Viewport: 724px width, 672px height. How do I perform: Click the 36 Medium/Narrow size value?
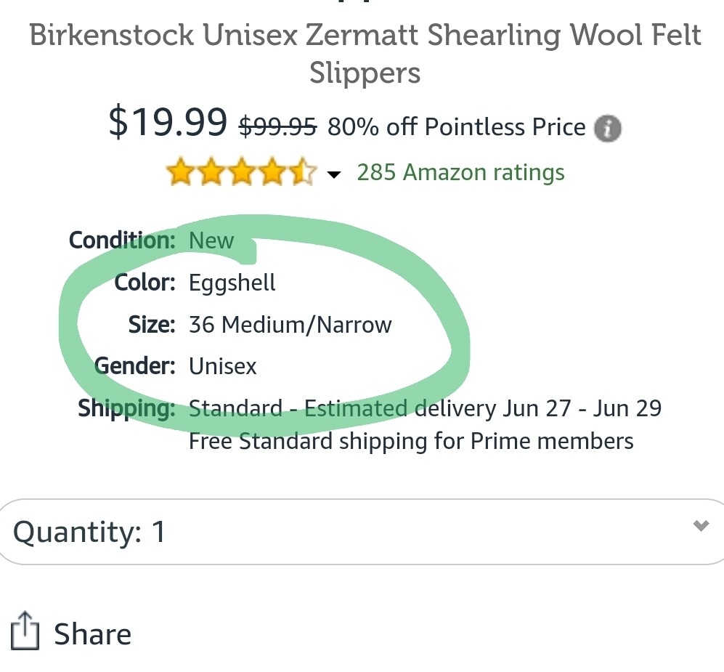(290, 324)
